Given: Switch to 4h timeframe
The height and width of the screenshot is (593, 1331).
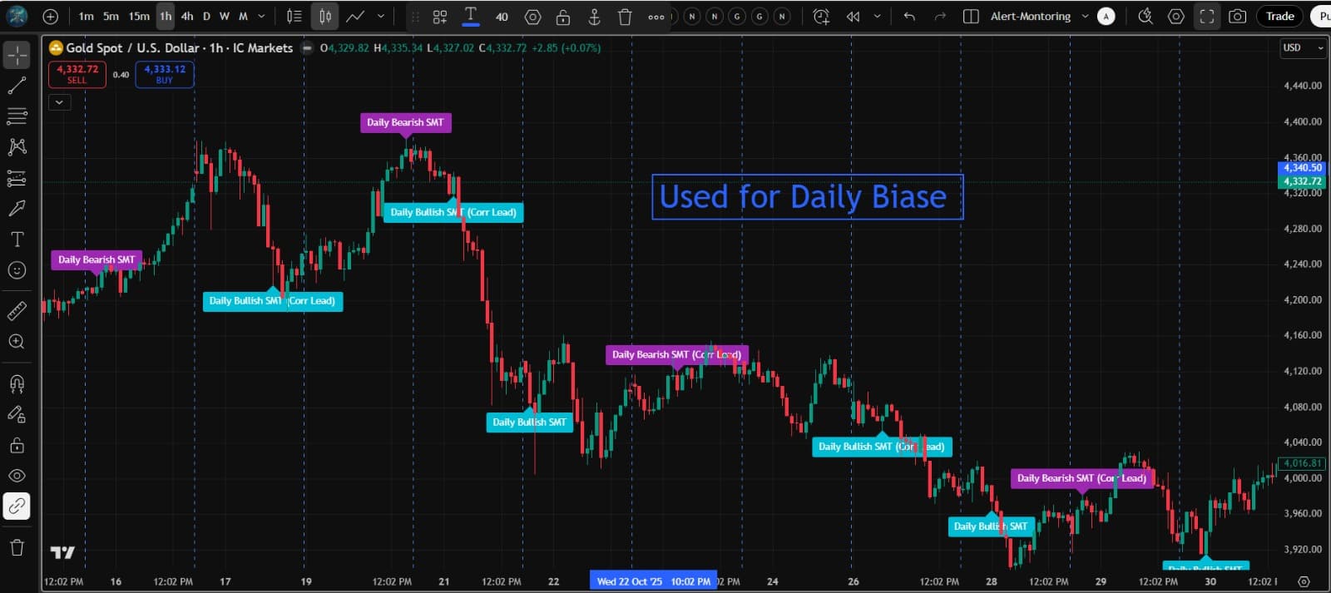Looking at the screenshot, I should click(x=187, y=16).
